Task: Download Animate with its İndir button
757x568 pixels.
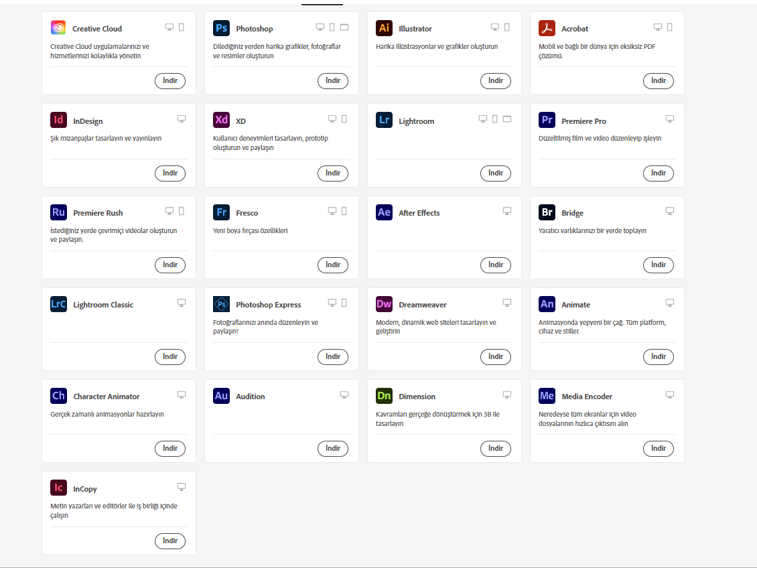Action: point(658,356)
